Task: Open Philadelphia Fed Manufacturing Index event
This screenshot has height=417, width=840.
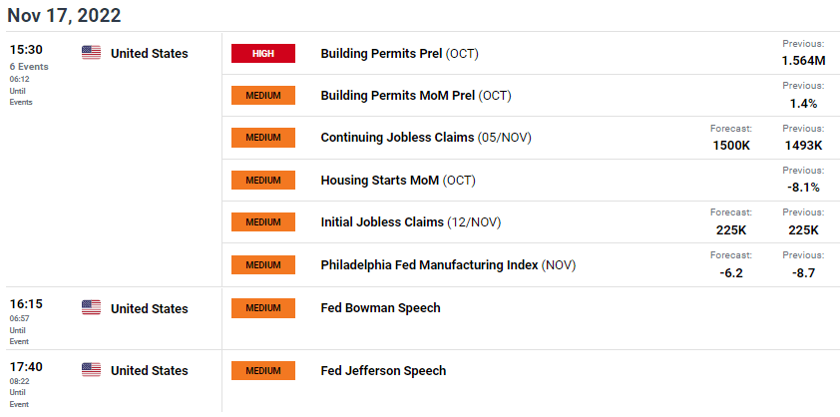Action: 448,264
